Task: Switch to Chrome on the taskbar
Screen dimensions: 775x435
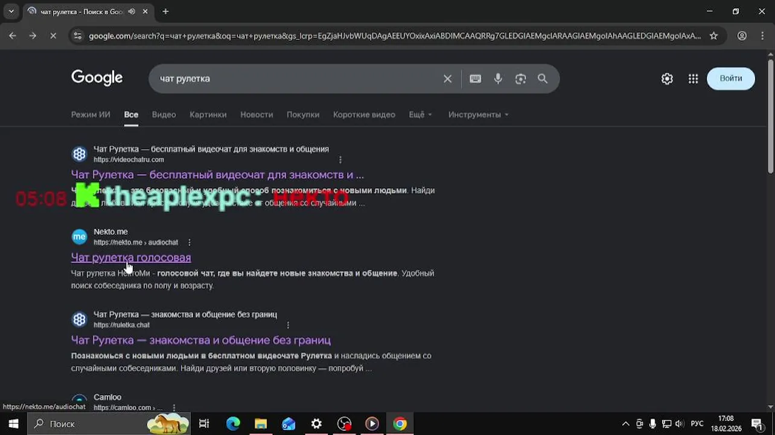Action: (x=400, y=424)
